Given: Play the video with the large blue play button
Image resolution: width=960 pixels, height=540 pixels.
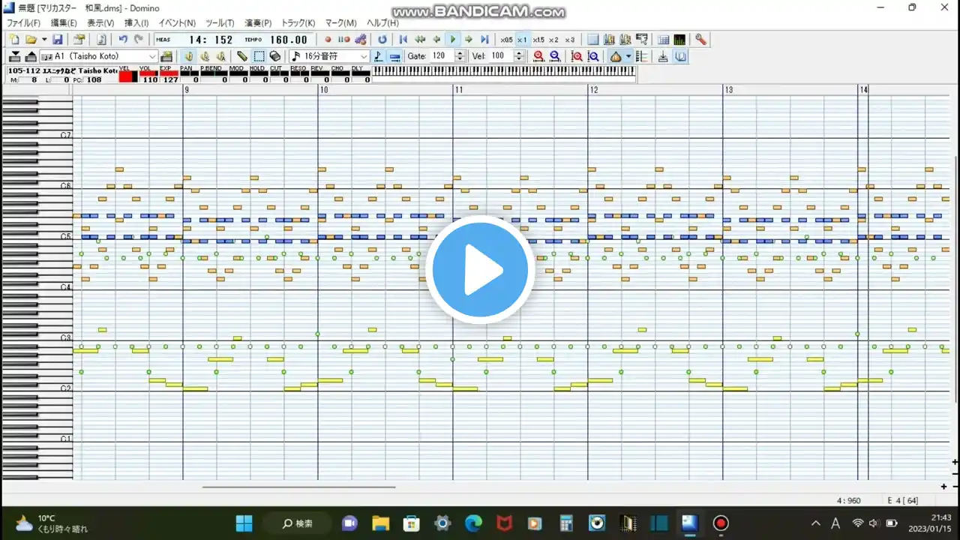Looking at the screenshot, I should [480, 270].
